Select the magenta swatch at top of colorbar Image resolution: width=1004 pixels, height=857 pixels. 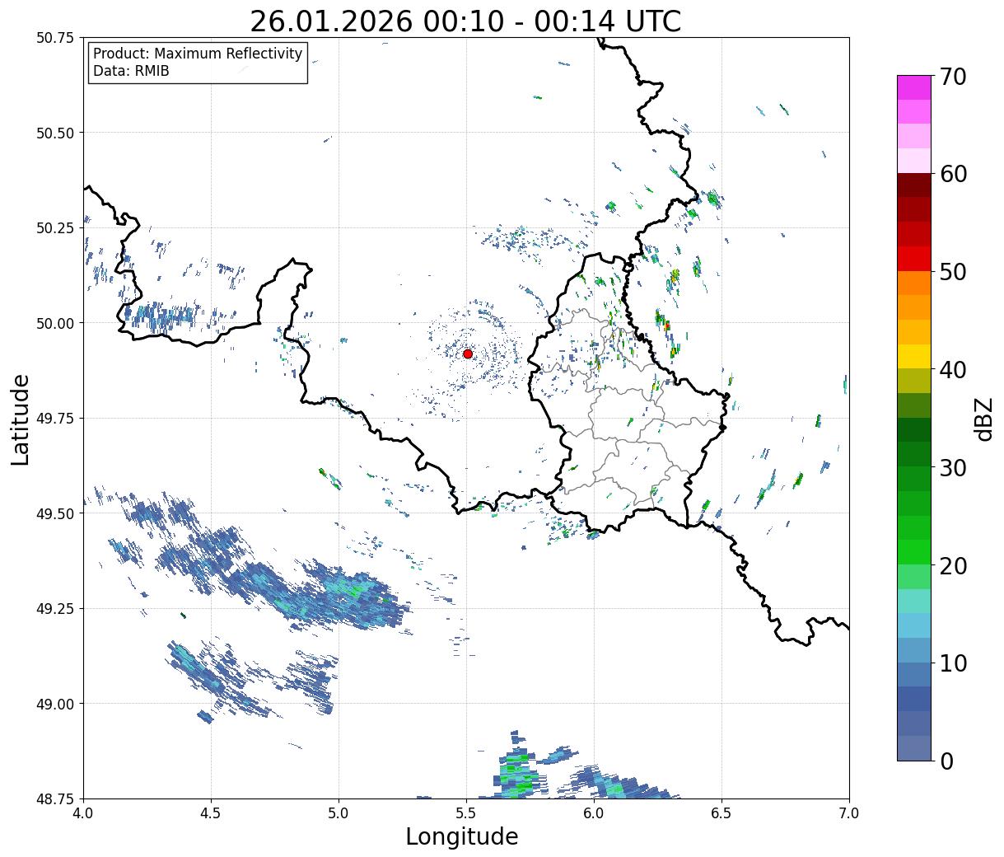tap(913, 87)
